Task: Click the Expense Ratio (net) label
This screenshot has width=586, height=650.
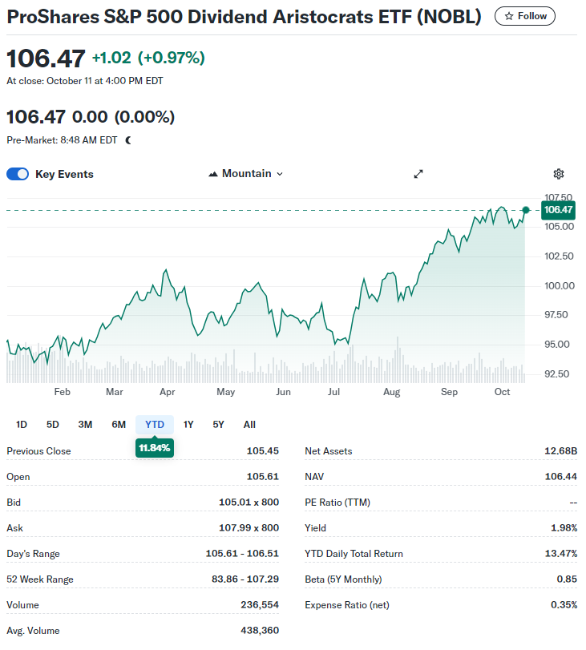Action: tap(347, 605)
